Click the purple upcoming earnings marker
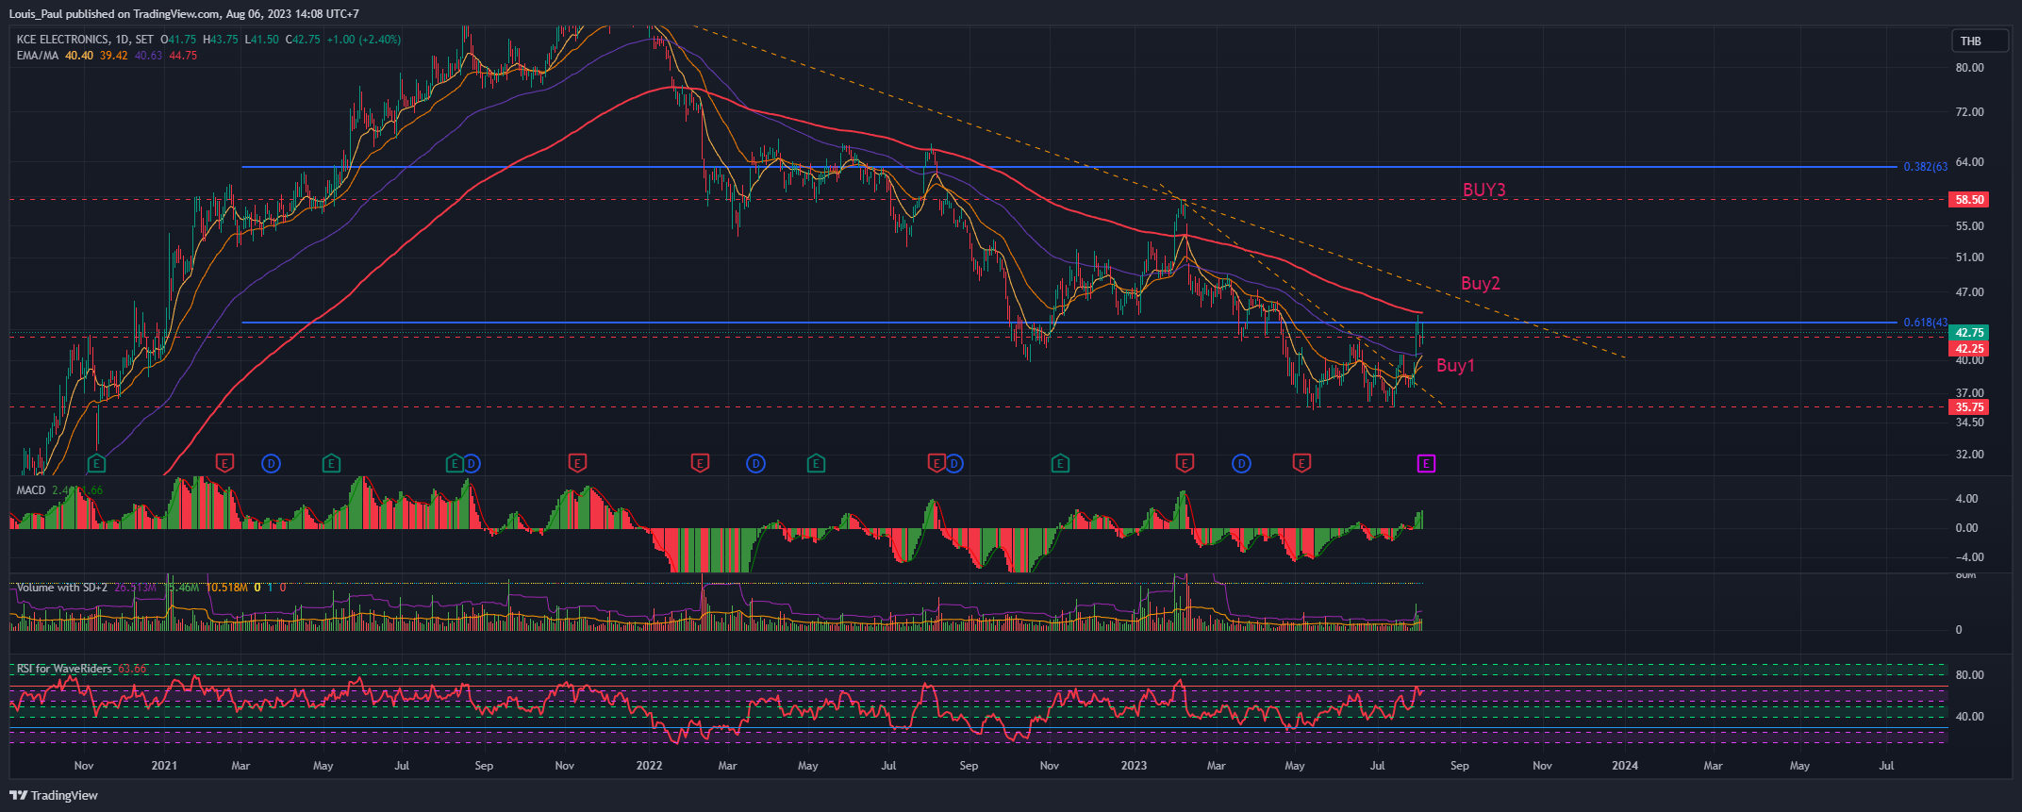 [1426, 463]
